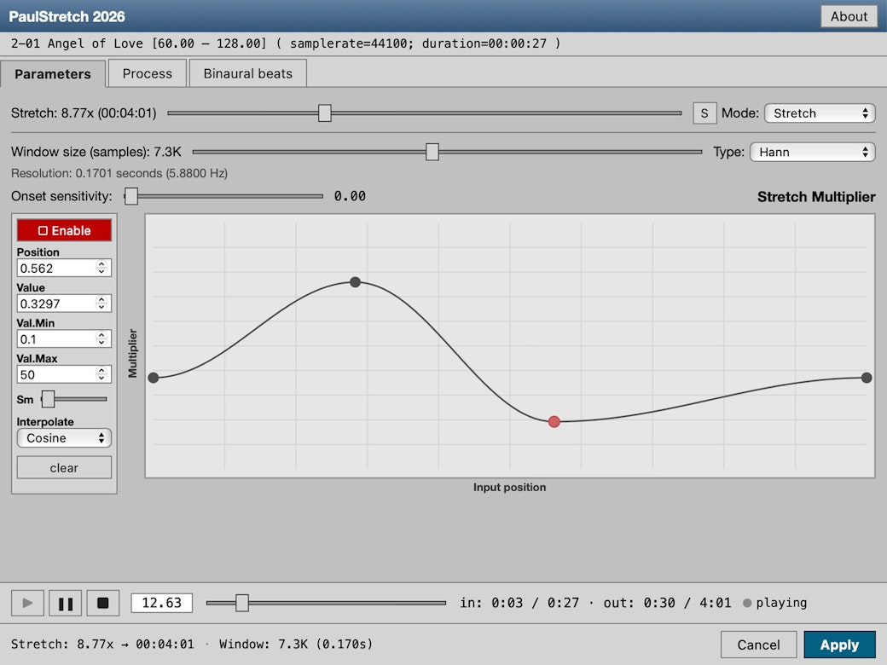887x665 pixels.
Task: Switch to the Parameters tab
Action: [x=53, y=74]
